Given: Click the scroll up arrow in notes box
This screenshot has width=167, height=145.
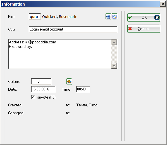Looking at the screenshot, I should (114, 42).
